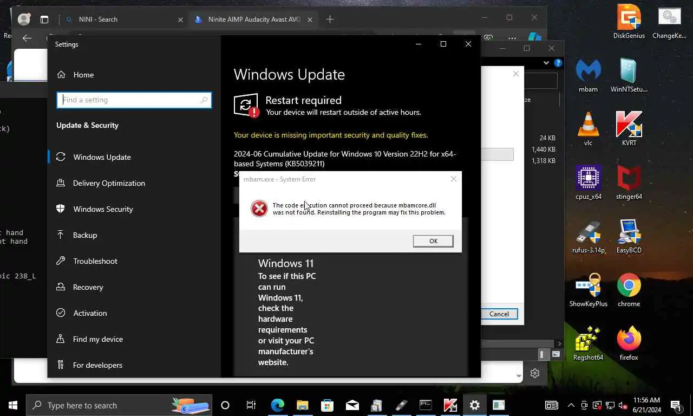Image resolution: width=693 pixels, height=416 pixels.
Task: Launch EasyBCD desktop shortcut
Action: pos(629,236)
